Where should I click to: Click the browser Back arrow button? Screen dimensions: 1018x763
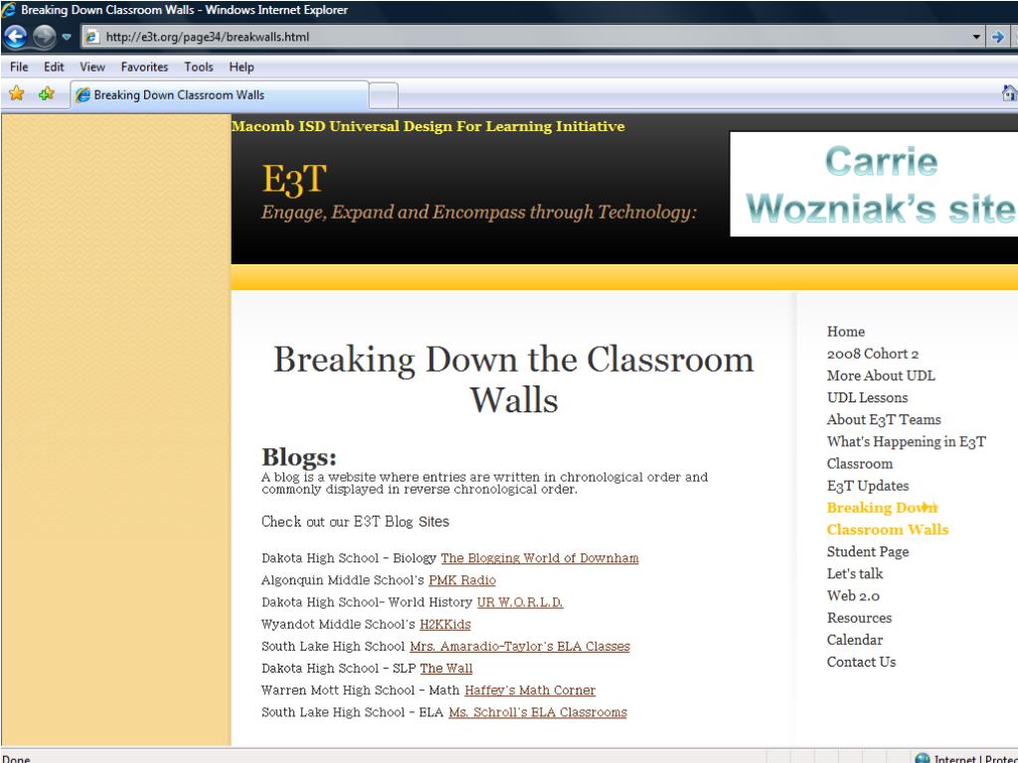[16, 37]
